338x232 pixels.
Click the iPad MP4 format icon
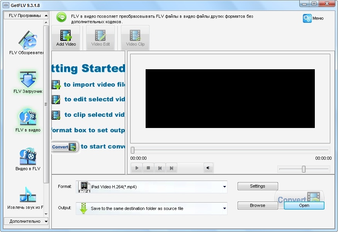84,187
